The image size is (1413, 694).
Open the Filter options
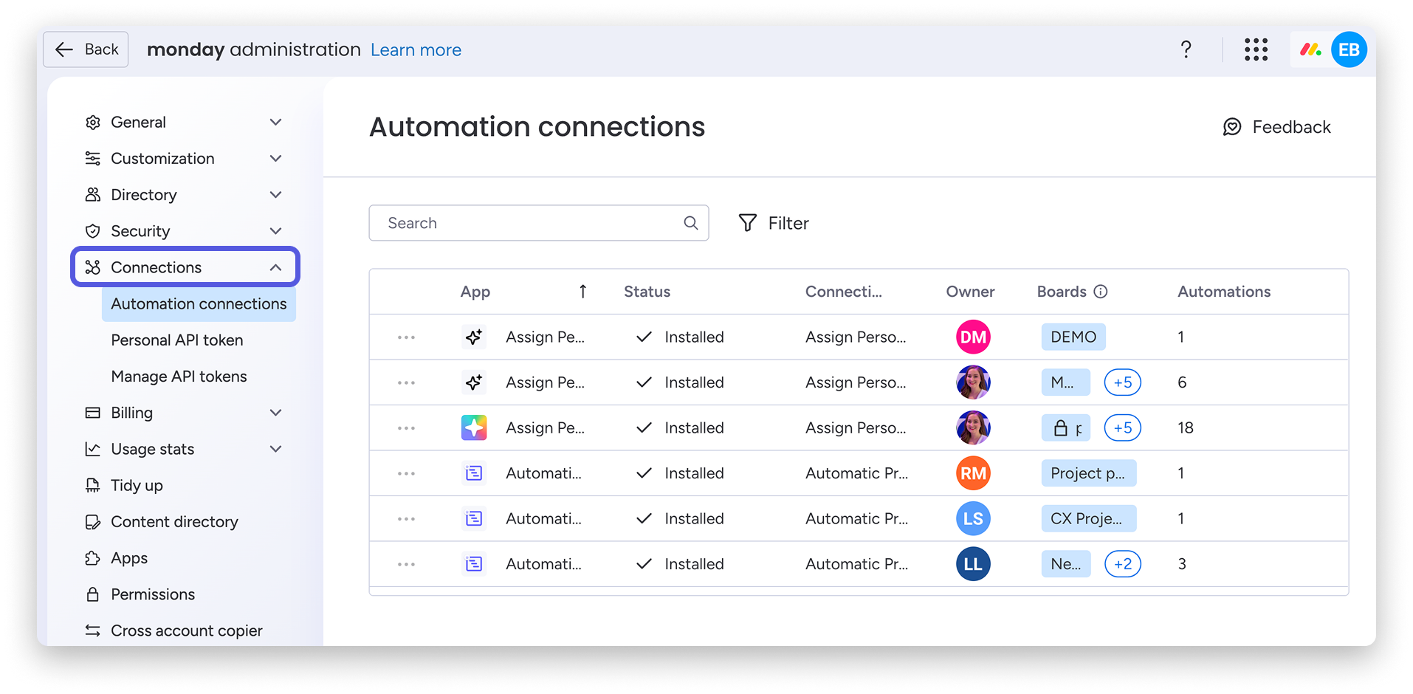774,223
